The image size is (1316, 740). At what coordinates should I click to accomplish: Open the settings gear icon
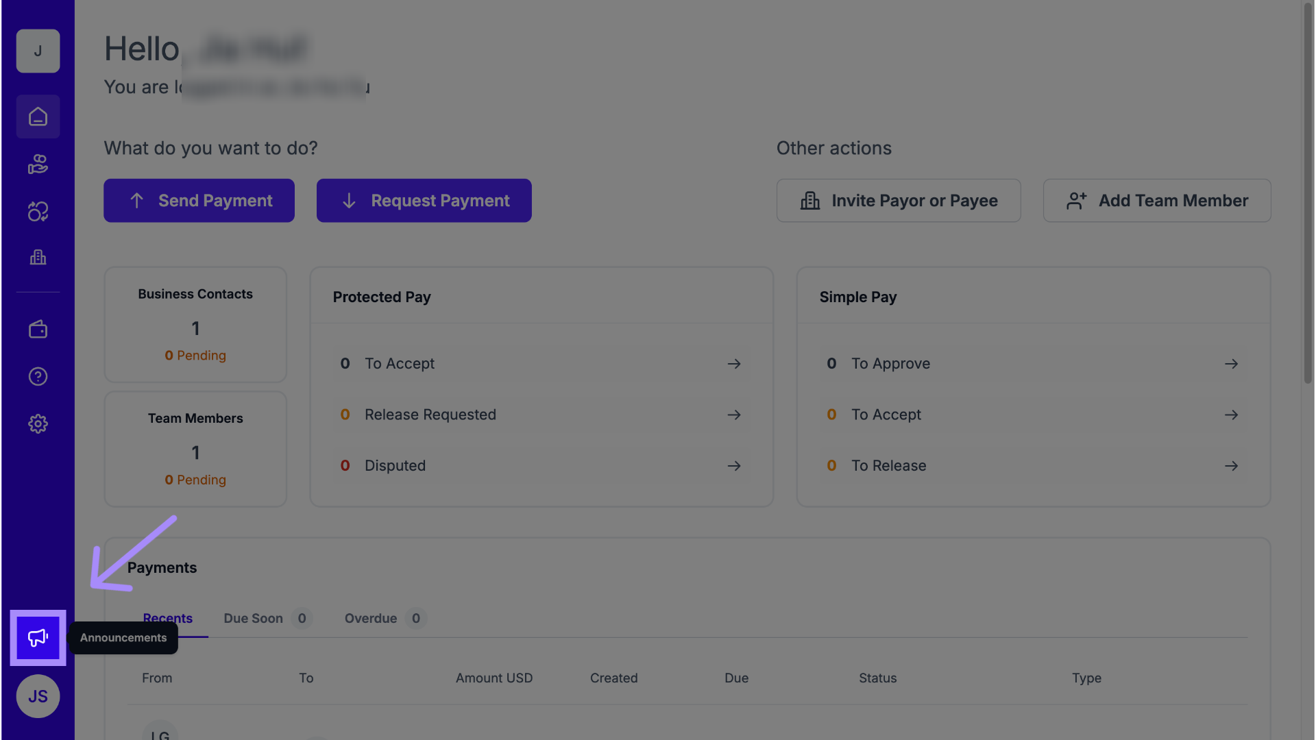[x=38, y=424]
